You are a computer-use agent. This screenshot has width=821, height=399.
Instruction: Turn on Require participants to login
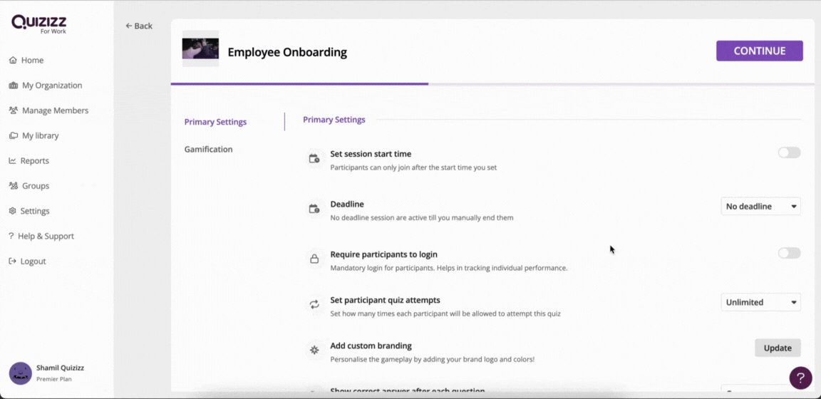pyautogui.click(x=789, y=253)
